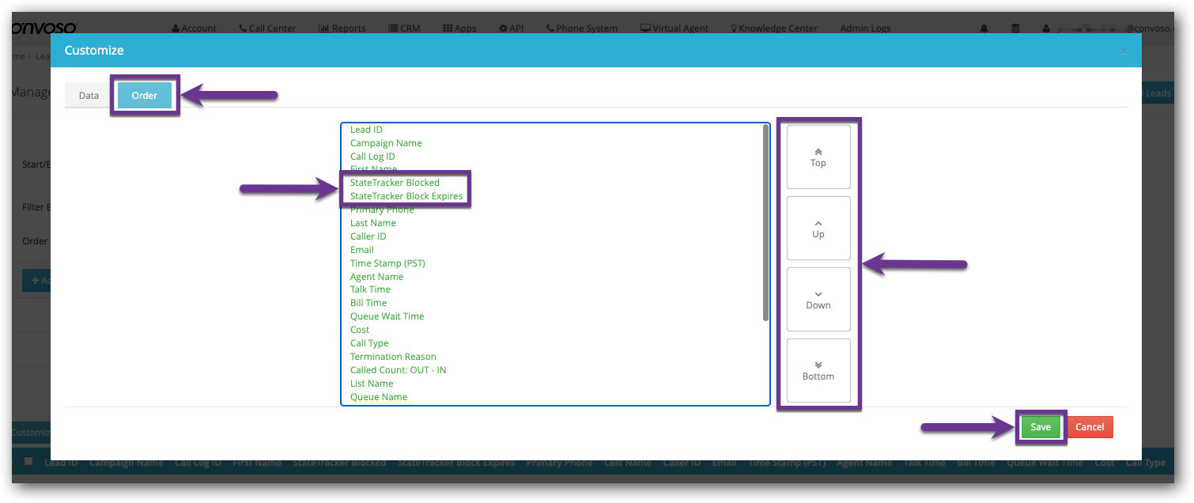Open the Knowledge Center menu
1194x503 pixels.
[773, 28]
